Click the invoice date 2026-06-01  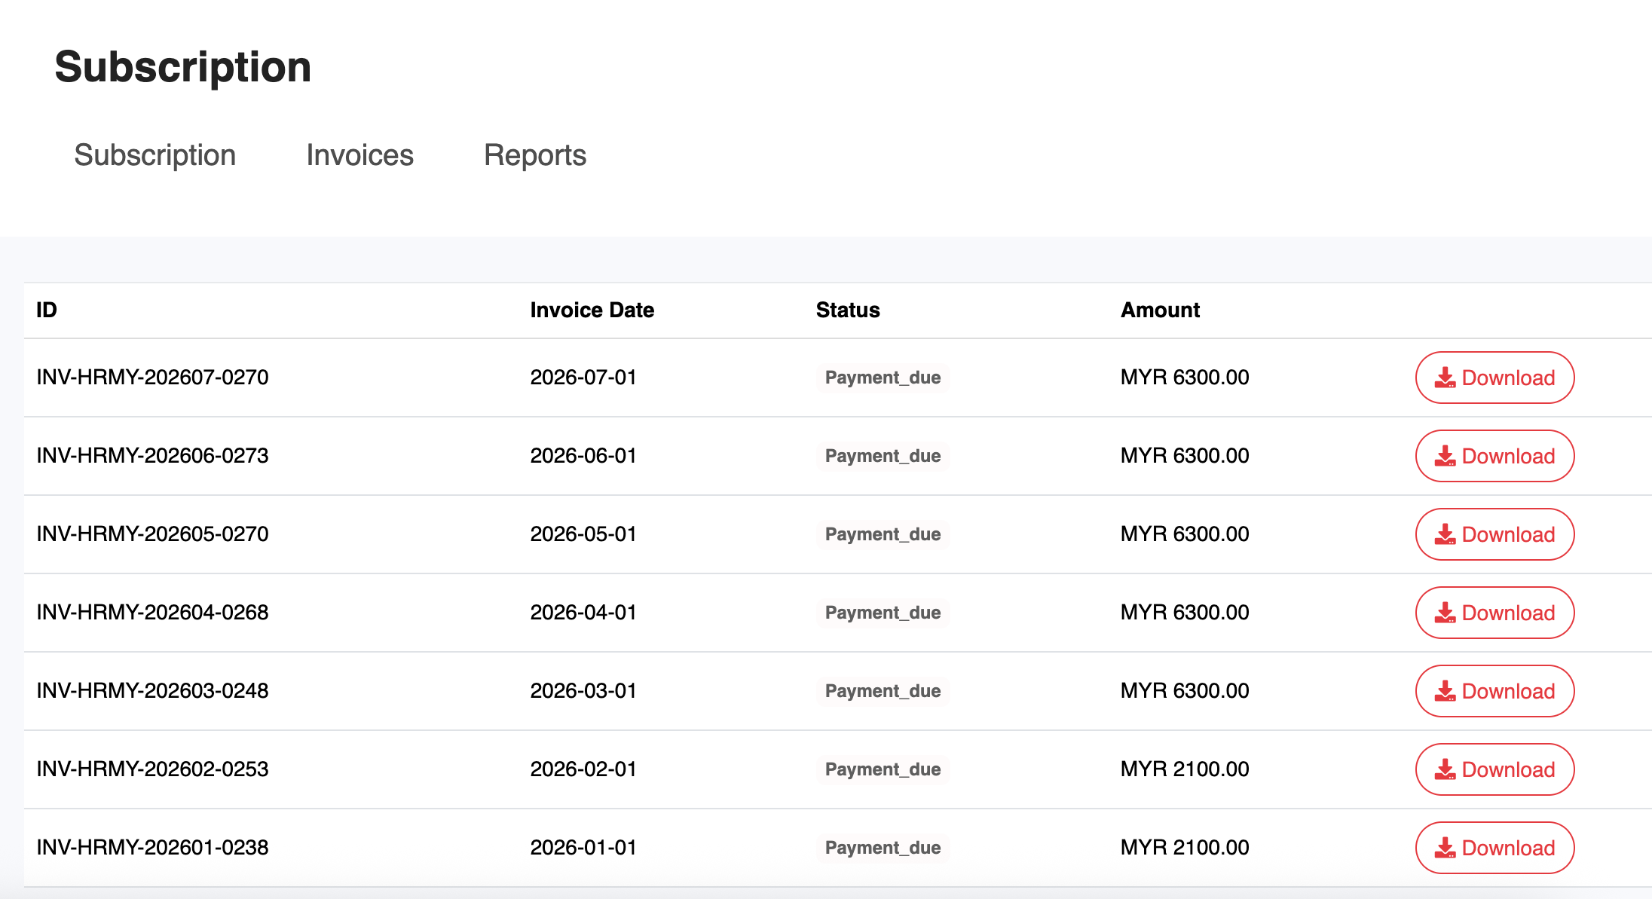[583, 456]
